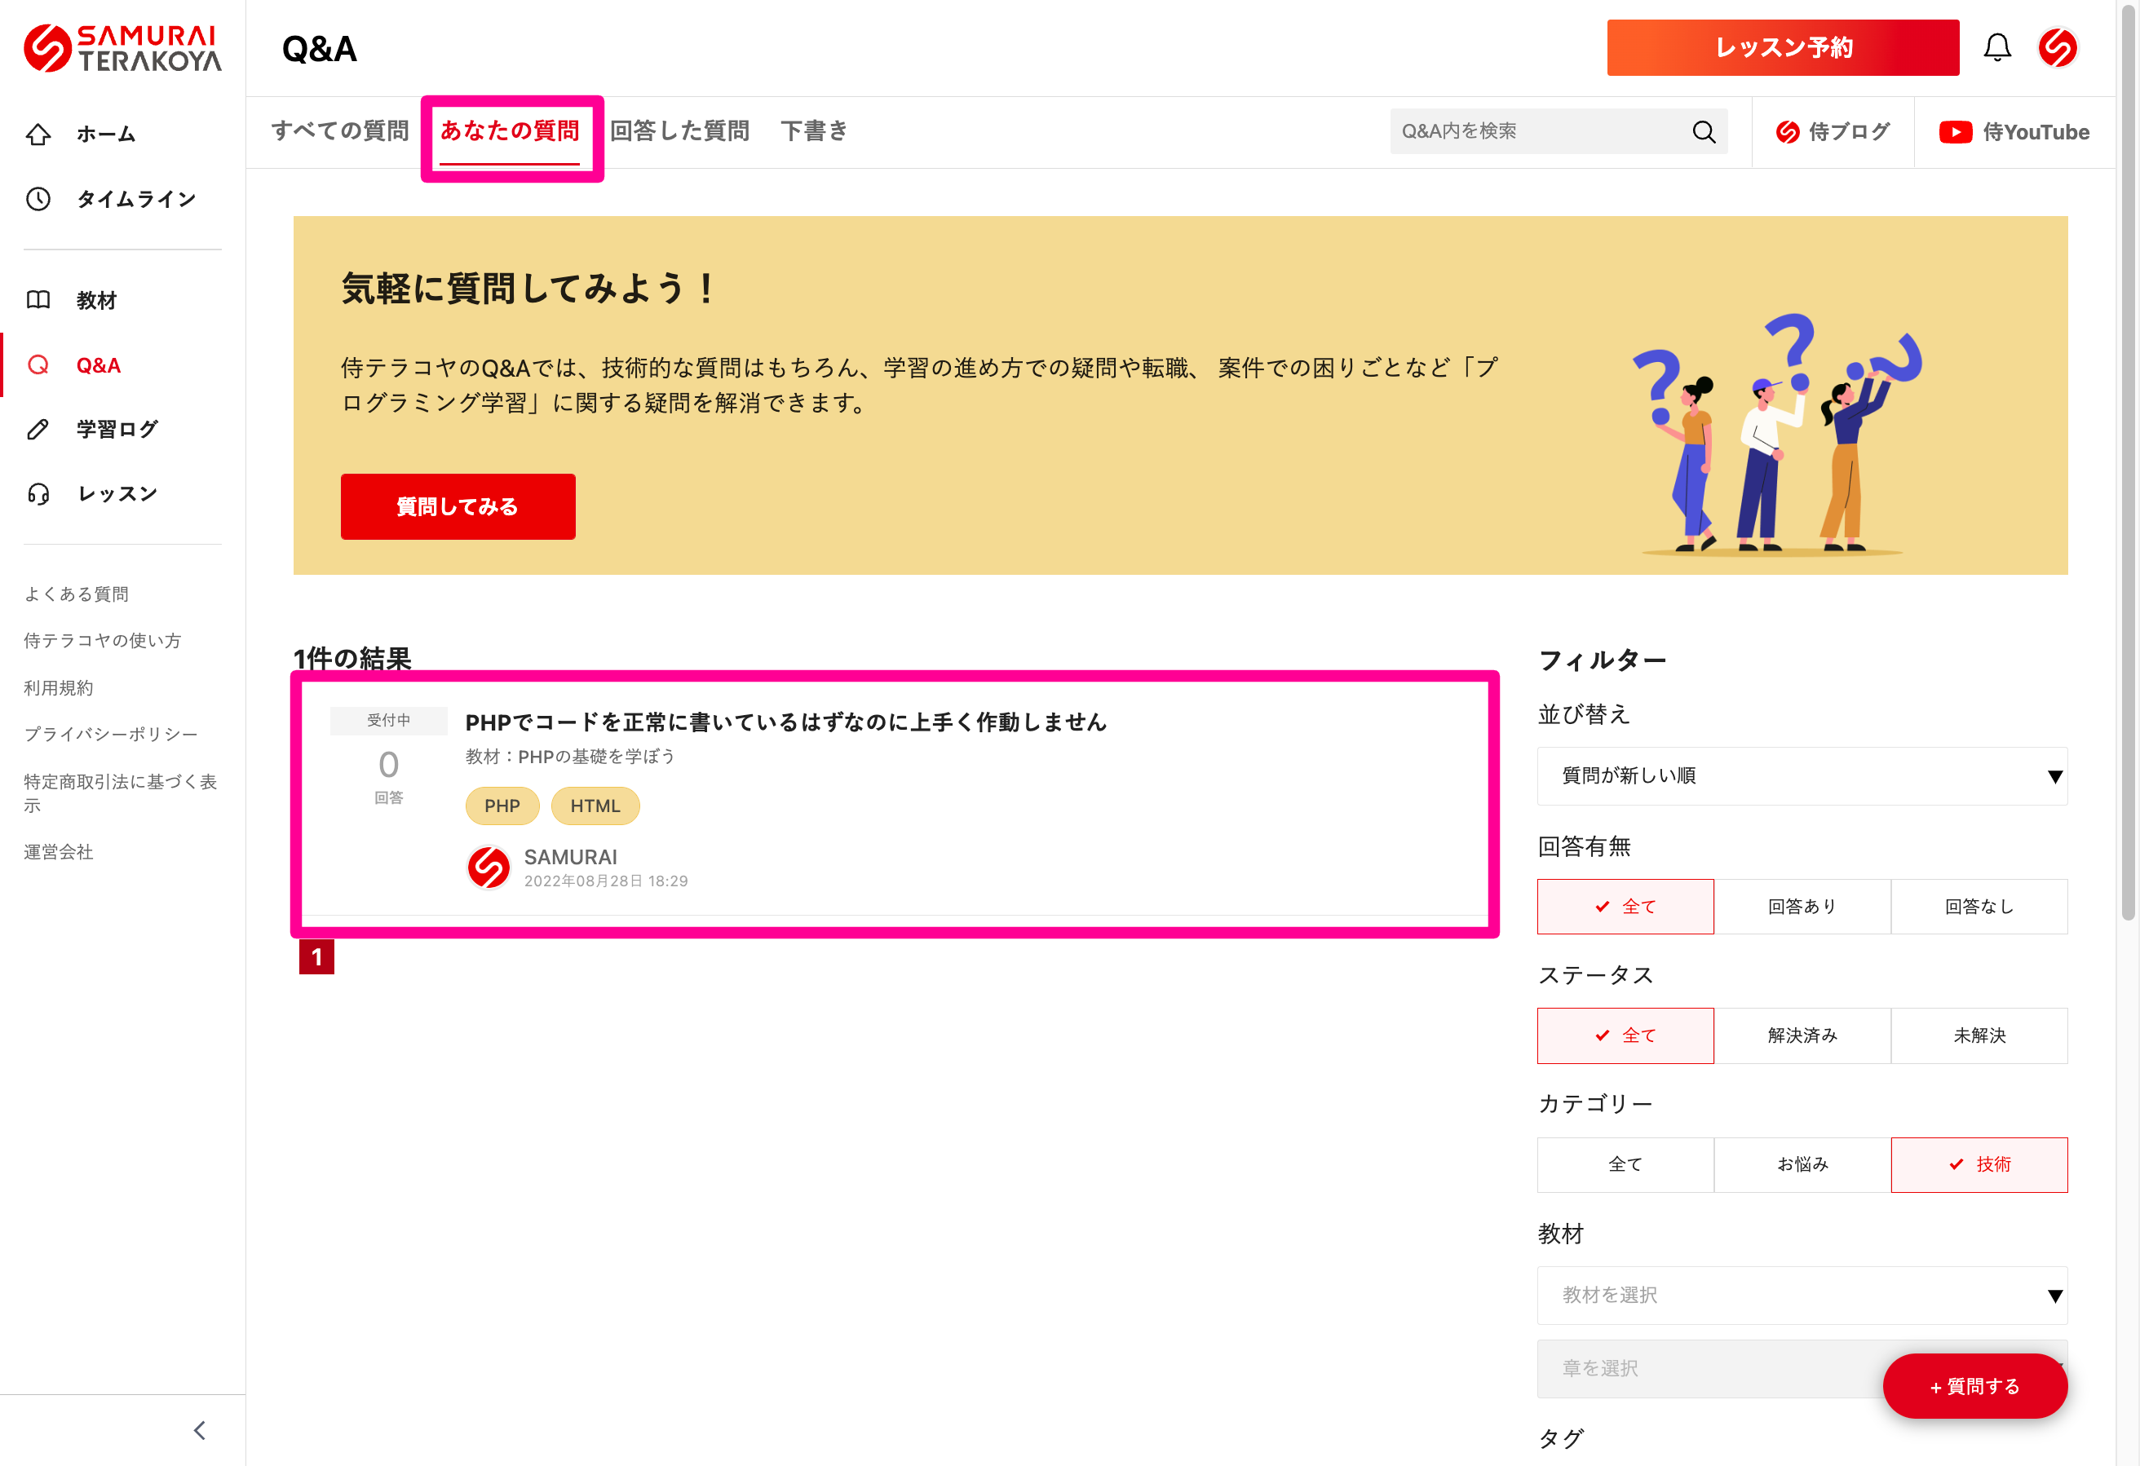The height and width of the screenshot is (1466, 2140).
Task: Click the レッスン予約 button
Action: (1783, 48)
